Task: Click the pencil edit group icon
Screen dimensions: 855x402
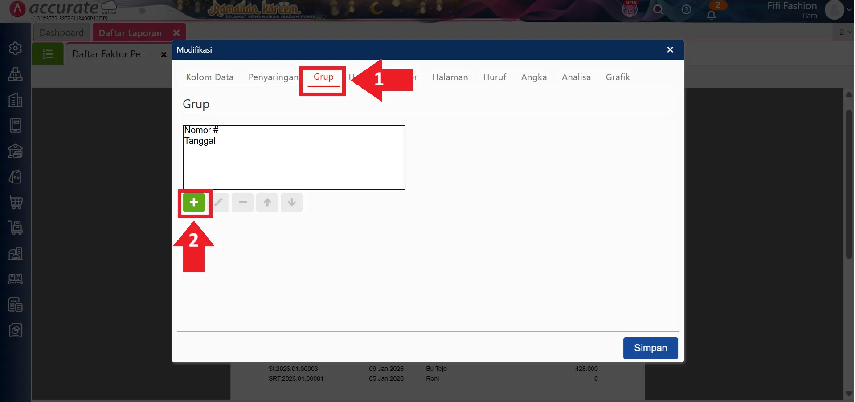Action: 218,203
